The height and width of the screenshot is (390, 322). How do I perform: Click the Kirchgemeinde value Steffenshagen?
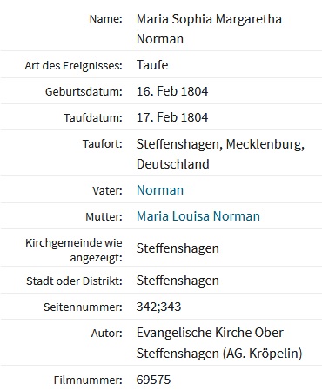tap(178, 248)
